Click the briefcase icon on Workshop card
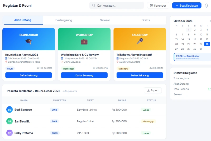The height and width of the screenshot is (141, 211). (84, 41)
